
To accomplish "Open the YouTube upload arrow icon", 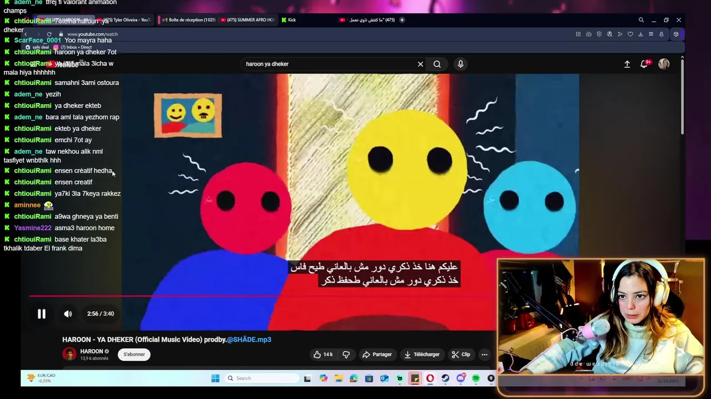I will [x=627, y=64].
